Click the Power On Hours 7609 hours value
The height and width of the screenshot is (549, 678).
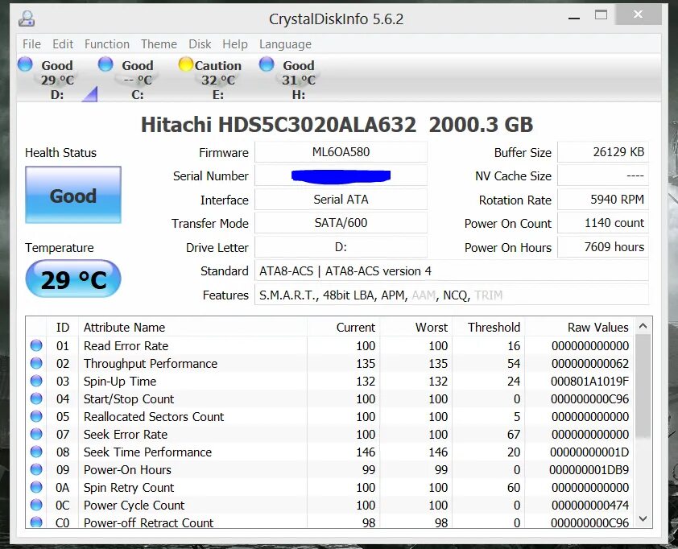(603, 247)
